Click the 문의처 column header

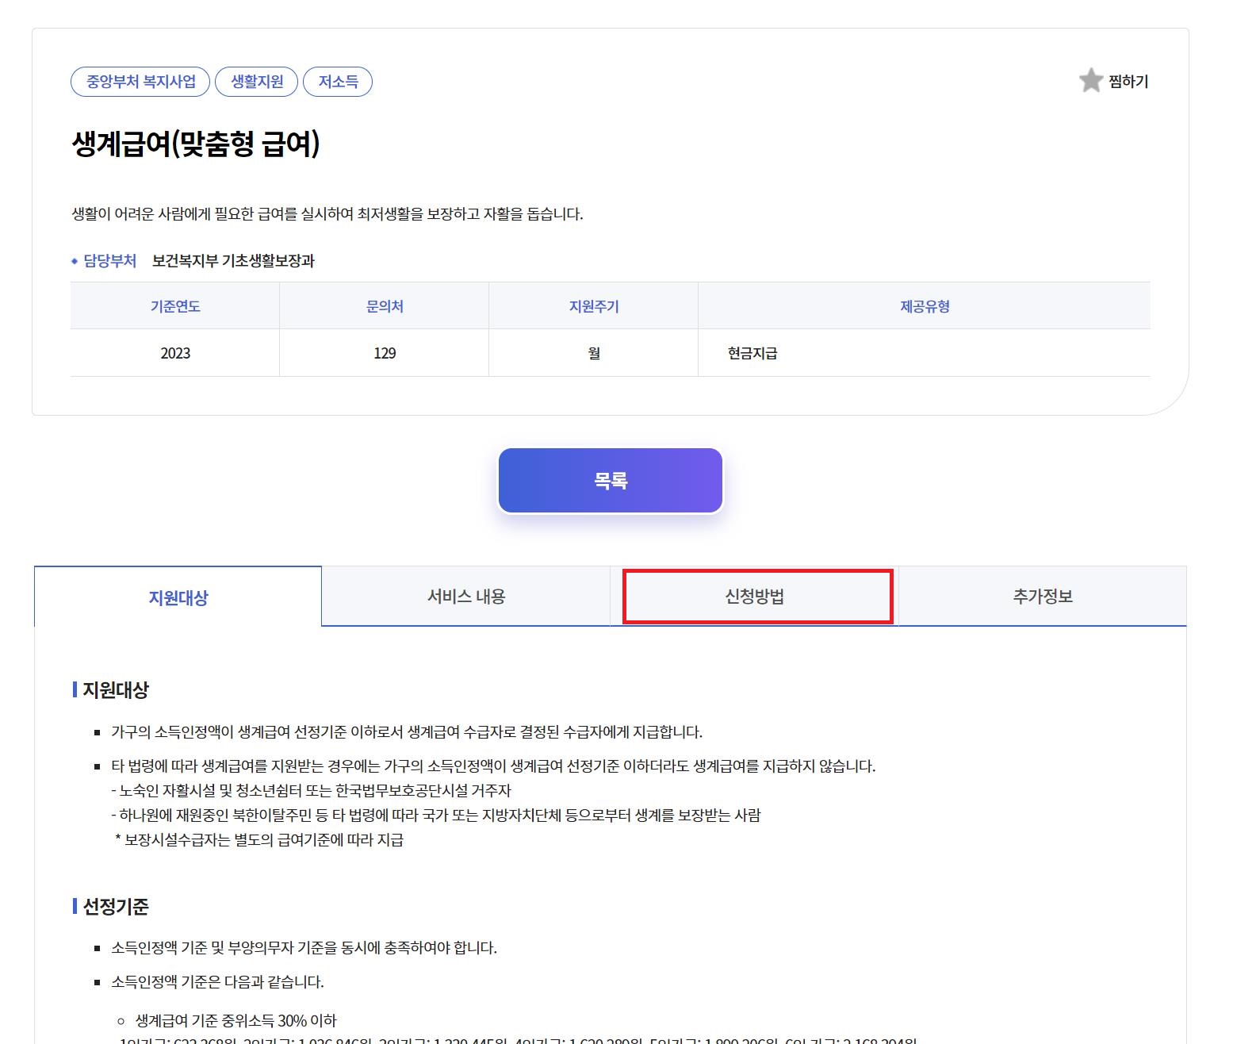pyautogui.click(x=385, y=306)
